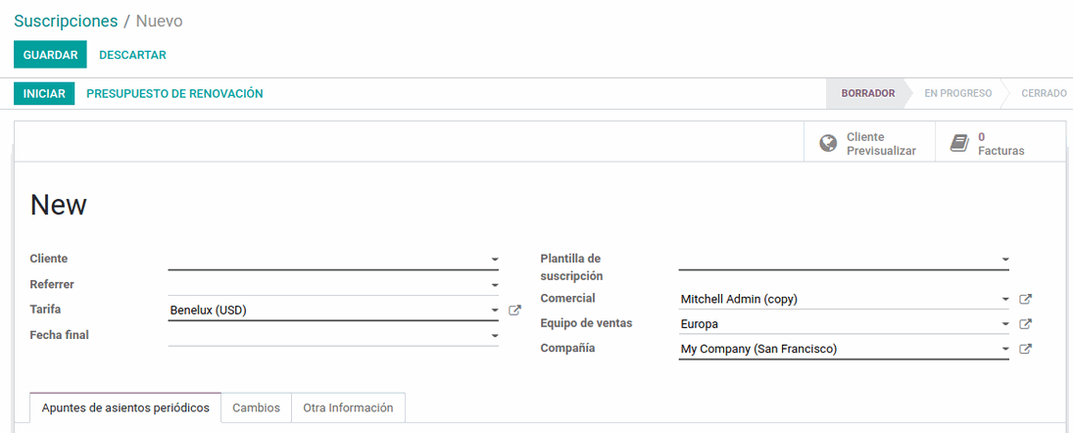The height and width of the screenshot is (433, 1073).
Task: Open external link icon beside Equipo de ventas
Action: click(x=1025, y=323)
